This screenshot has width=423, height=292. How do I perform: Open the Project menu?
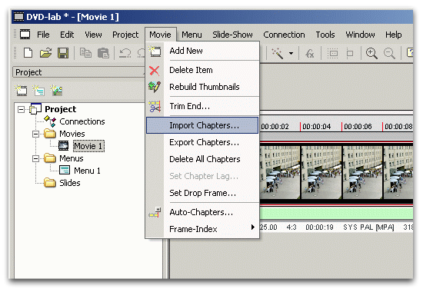tap(125, 35)
